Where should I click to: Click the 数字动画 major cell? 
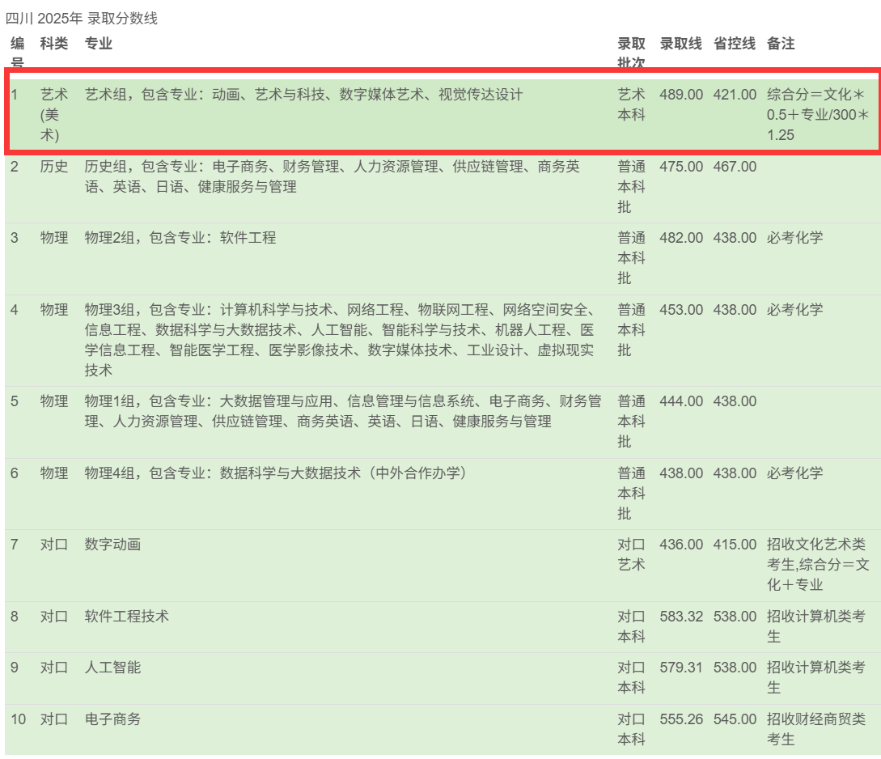[112, 545]
